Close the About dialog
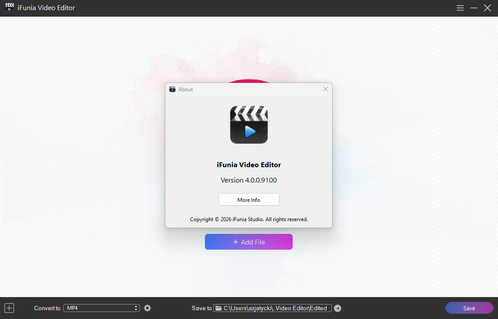Image resolution: width=498 pixels, height=319 pixels. pos(326,89)
